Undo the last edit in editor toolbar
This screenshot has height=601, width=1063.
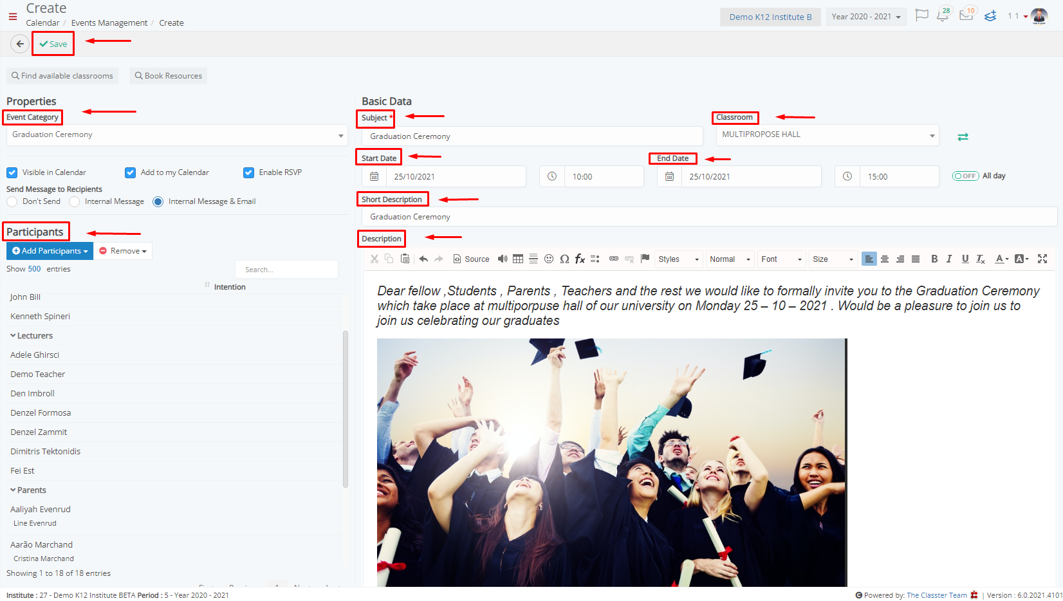[423, 259]
